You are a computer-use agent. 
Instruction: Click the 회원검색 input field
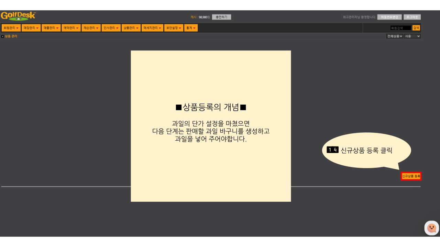coord(400,28)
